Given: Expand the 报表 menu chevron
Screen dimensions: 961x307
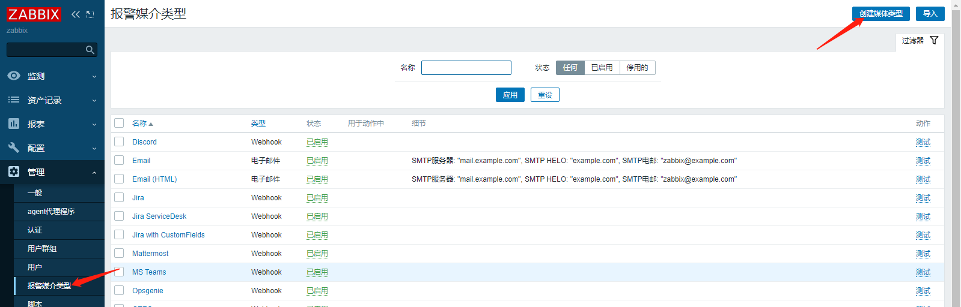Looking at the screenshot, I should pos(94,125).
